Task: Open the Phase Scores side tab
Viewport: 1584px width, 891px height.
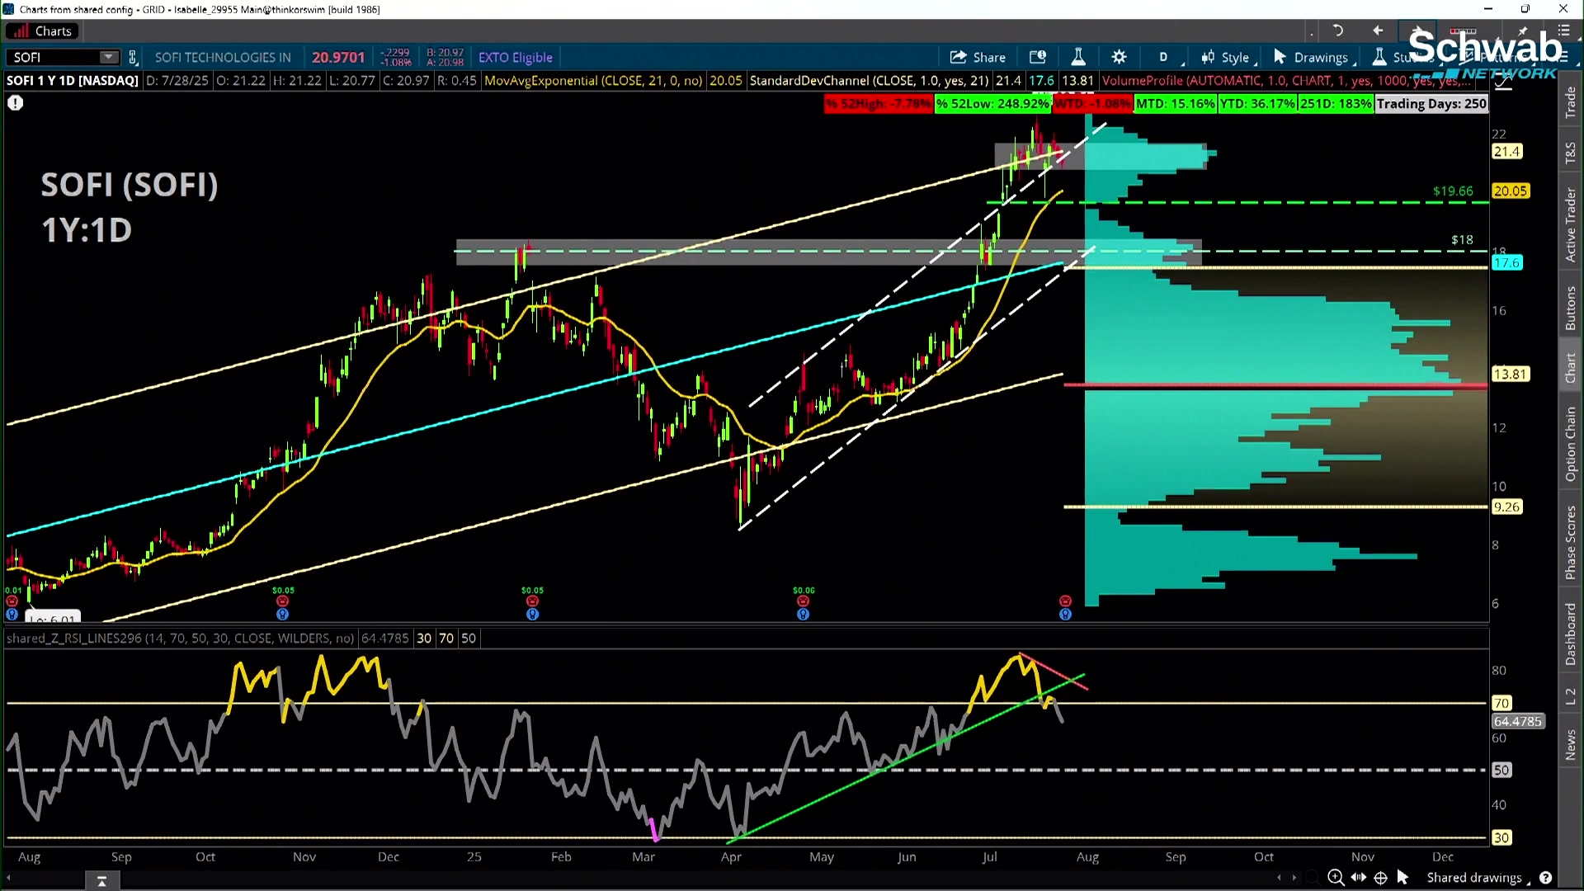Action: click(1571, 543)
